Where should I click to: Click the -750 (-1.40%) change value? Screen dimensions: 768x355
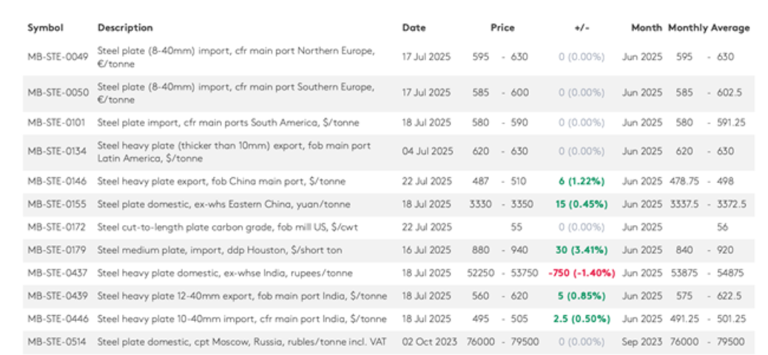582,273
